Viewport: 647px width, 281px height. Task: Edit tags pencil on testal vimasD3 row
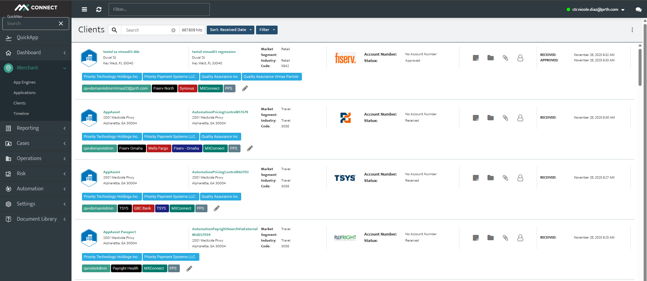[245, 88]
